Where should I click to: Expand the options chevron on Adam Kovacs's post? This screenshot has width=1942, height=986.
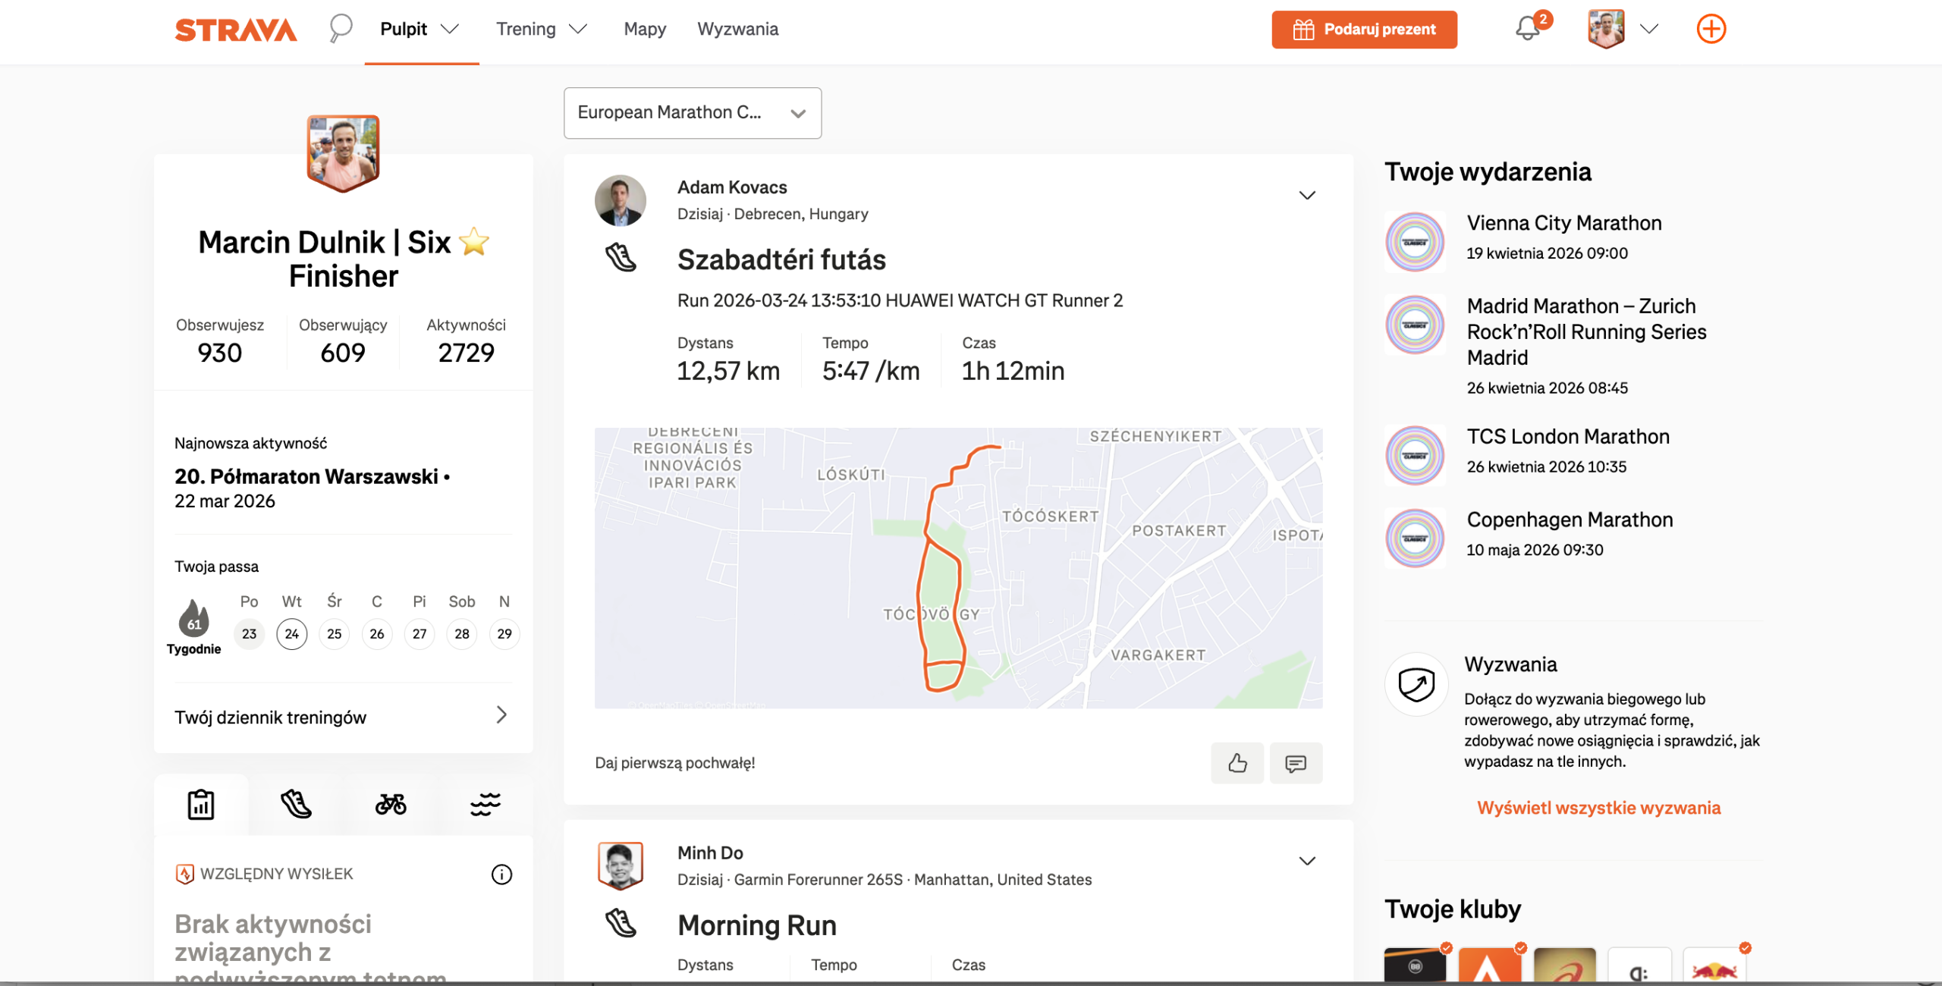tap(1306, 196)
